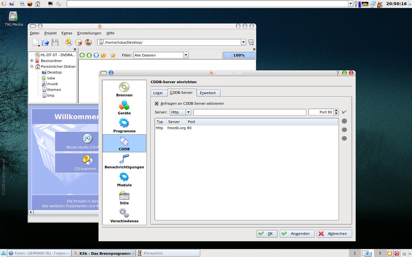
Task: Open the Datei menu
Action: coord(34,33)
